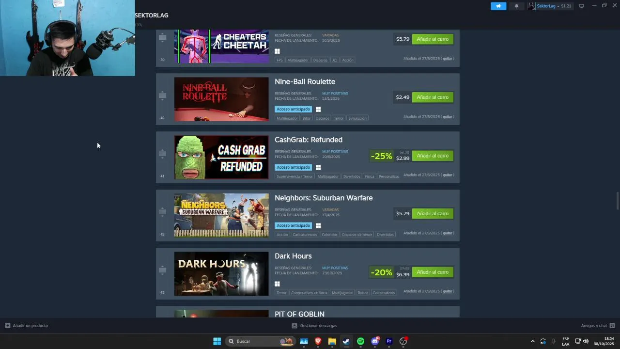Open volume control in system tray
The image size is (620, 349).
point(586,341)
